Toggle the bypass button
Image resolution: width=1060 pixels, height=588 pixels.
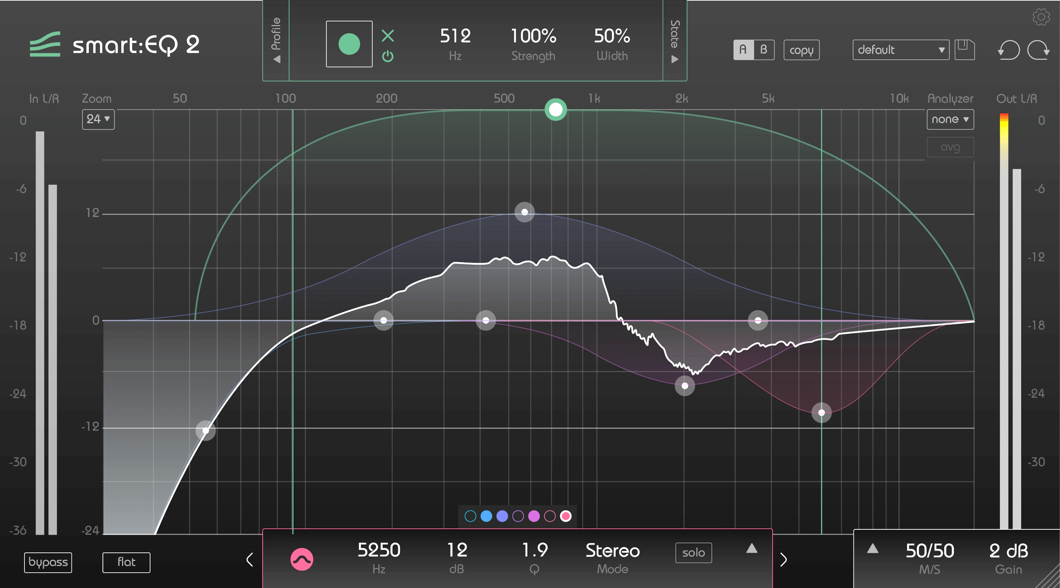(x=48, y=562)
